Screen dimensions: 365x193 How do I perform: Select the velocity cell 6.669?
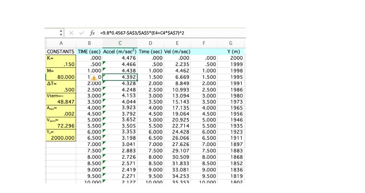pos(177,77)
